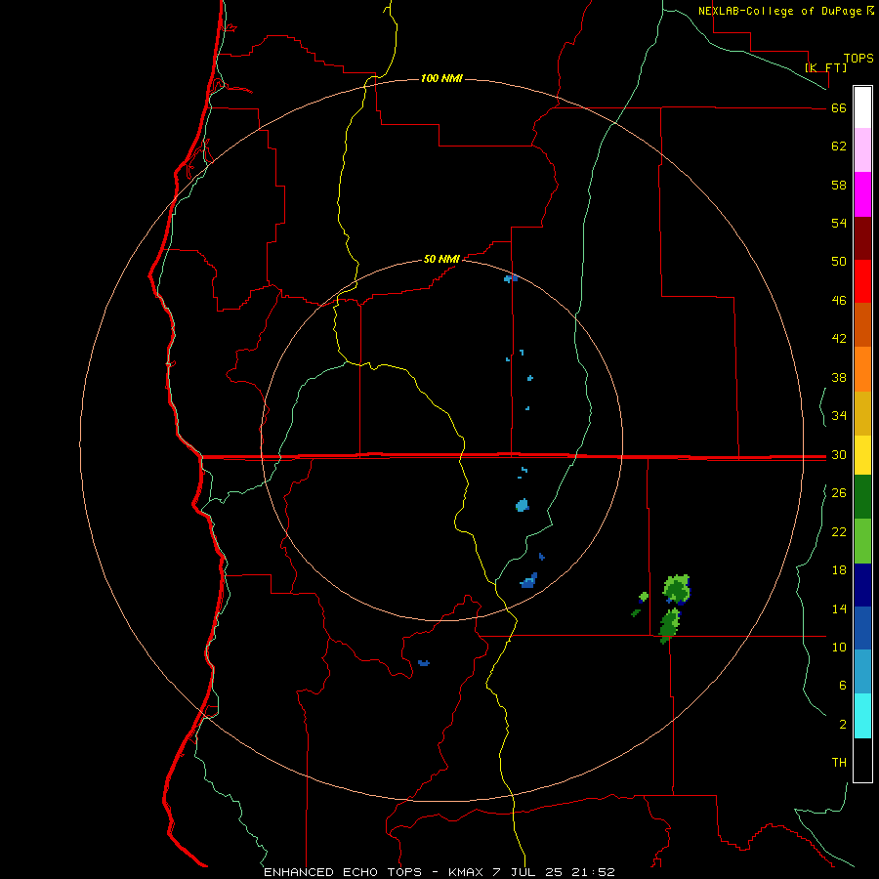Click the '100 NMI' range ring label

coord(441,78)
